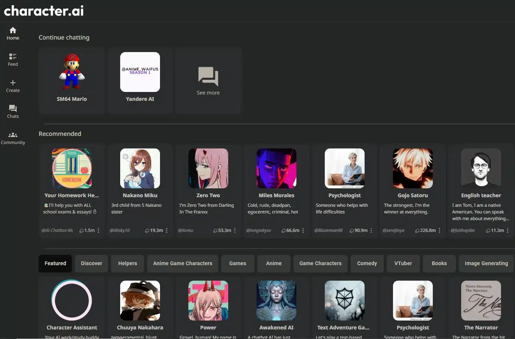Screen dimensions: 515x339
Task: Open options menu for English teacher card
Action: [508, 230]
